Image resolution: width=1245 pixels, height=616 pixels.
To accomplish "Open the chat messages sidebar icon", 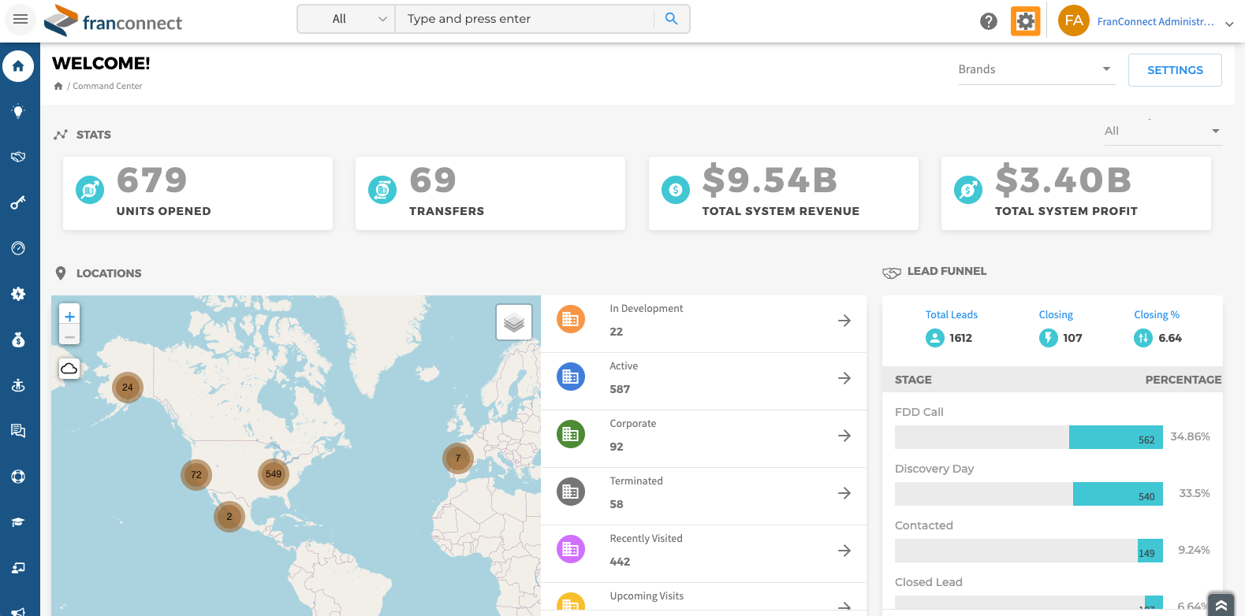I will [x=18, y=431].
